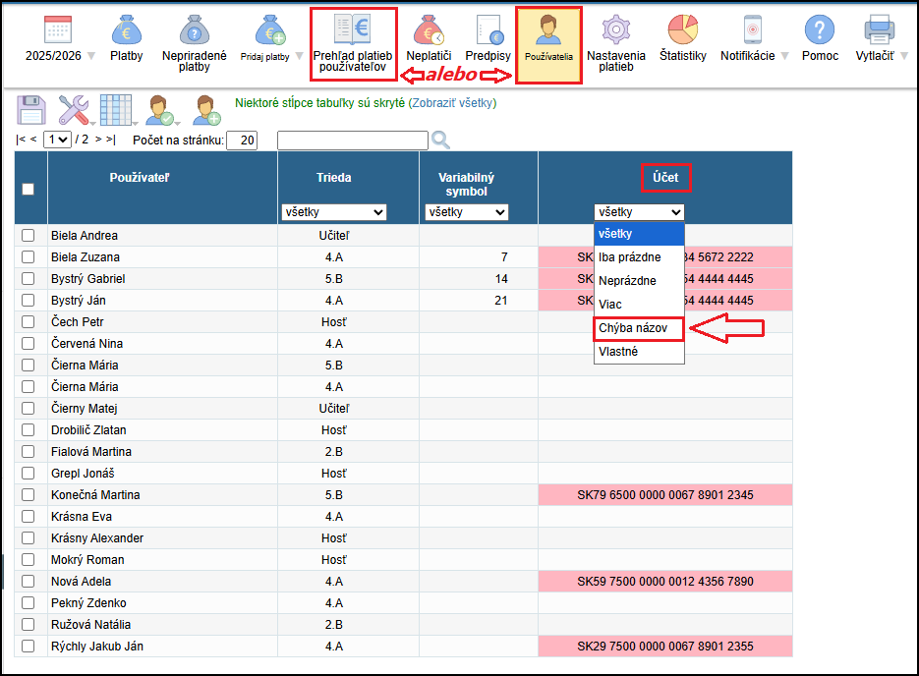Open Štatistiky pie chart icon

pyautogui.click(x=682, y=31)
